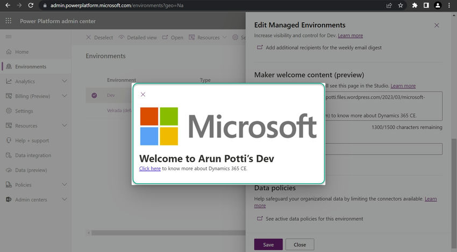Click the Help + support headset icon
The image size is (457, 252).
pyautogui.click(x=9, y=141)
